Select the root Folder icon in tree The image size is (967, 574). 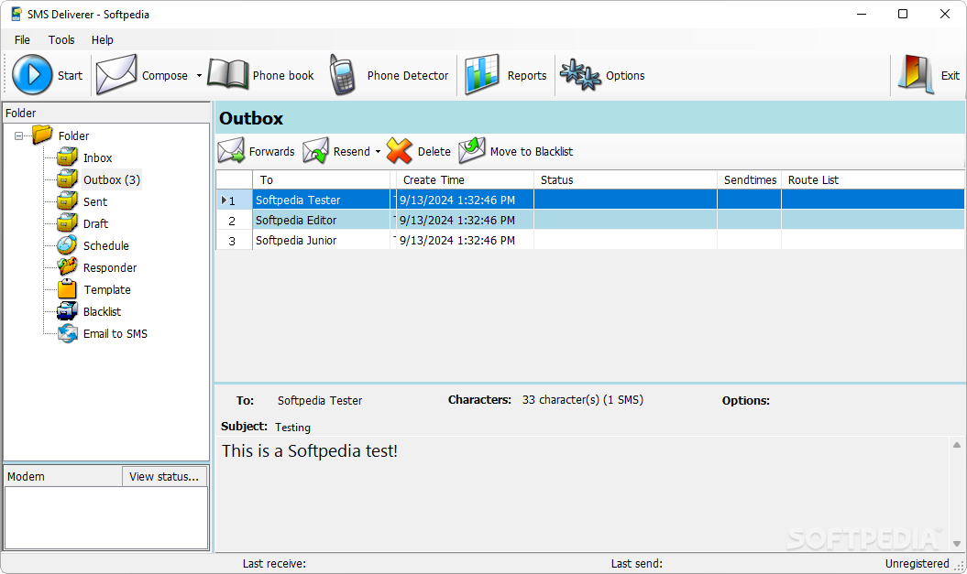click(x=42, y=135)
